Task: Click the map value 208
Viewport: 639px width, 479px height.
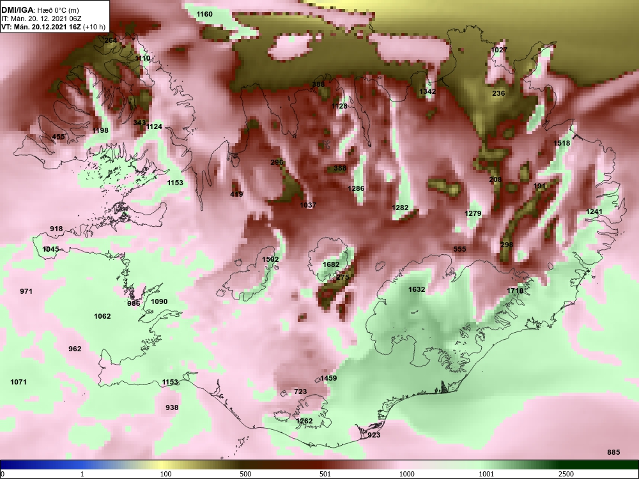Action: (x=496, y=179)
